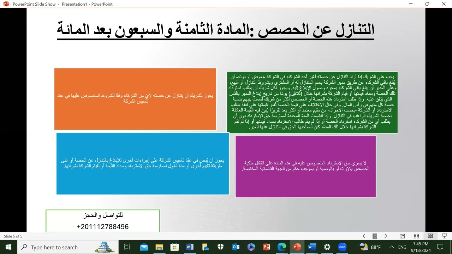Switch to Slide Sorter view
The width and height of the screenshot is (452, 254).
(416, 236)
